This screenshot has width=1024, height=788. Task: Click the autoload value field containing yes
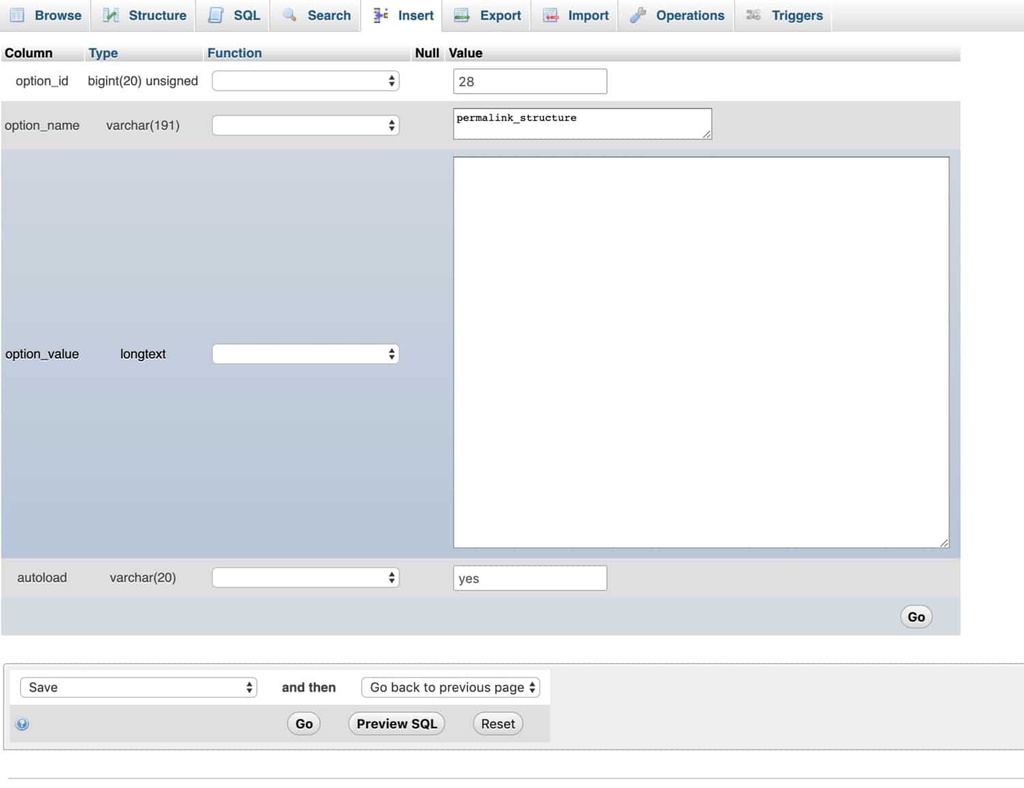pos(530,578)
